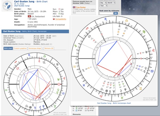Click the US flag beside Trey Parker
This screenshot has height=116, width=160.
pyautogui.click(x=74, y=7)
